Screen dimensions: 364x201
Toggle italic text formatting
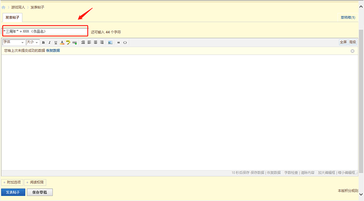(49, 42)
